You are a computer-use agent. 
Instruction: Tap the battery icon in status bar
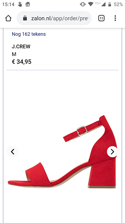[x=109, y=4]
